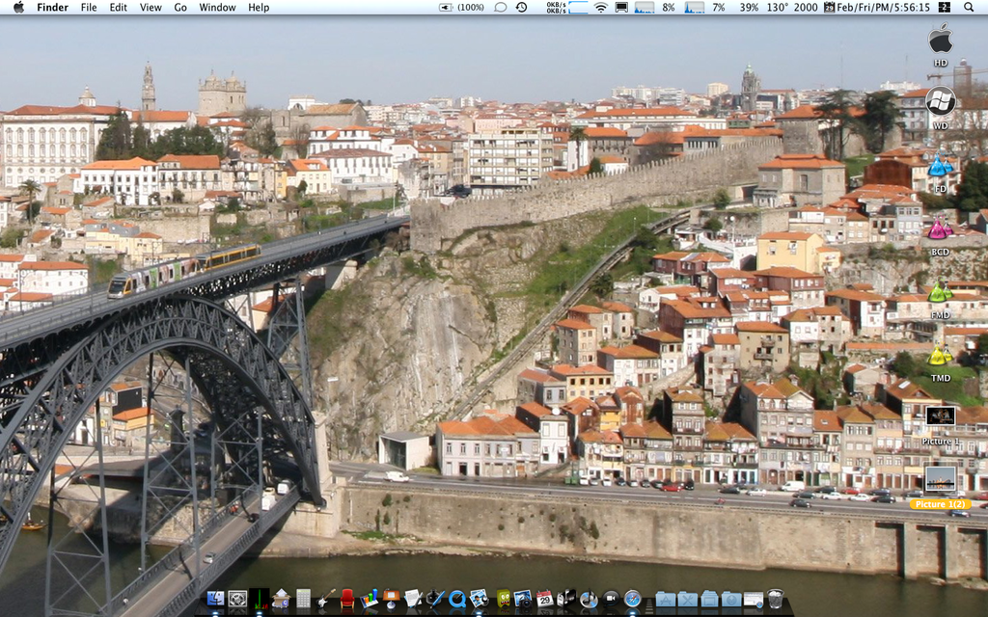Image resolution: width=988 pixels, height=617 pixels.
Task: Select the Picture 1(2) thumbnail file
Action: [940, 479]
